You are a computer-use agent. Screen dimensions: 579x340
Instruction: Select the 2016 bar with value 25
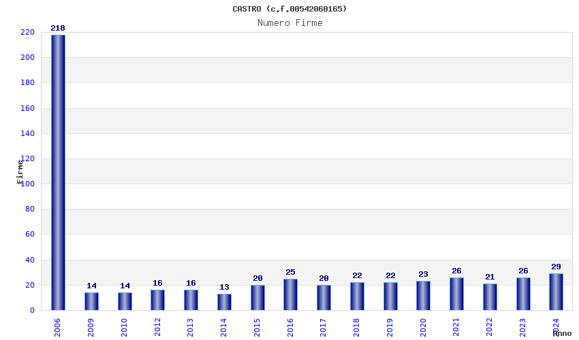pos(290,294)
